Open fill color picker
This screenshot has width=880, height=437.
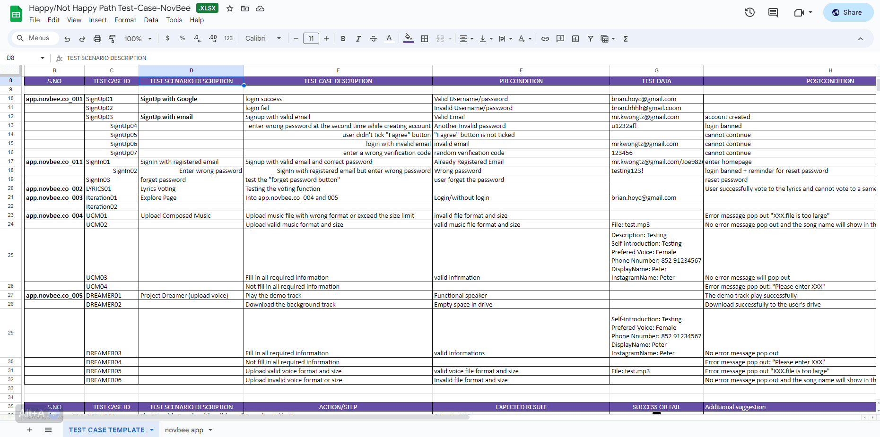409,39
